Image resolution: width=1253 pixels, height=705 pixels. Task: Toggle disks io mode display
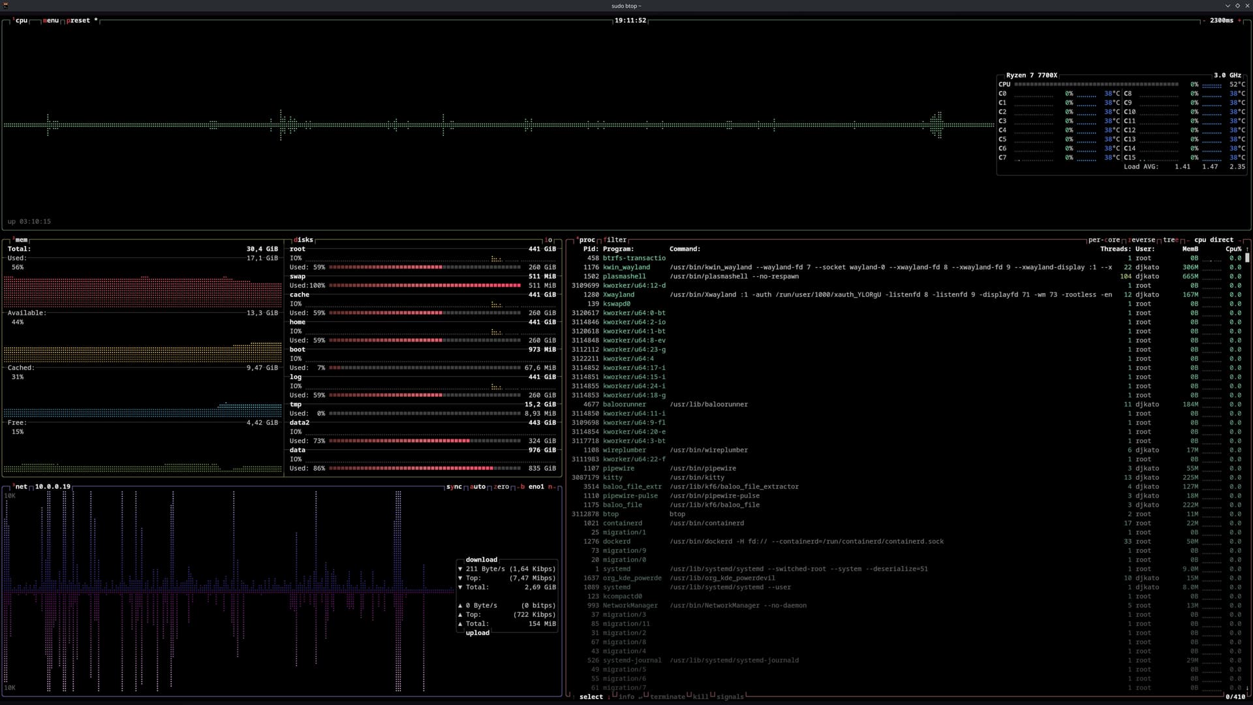(x=548, y=240)
